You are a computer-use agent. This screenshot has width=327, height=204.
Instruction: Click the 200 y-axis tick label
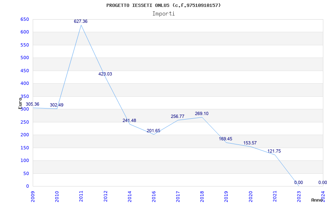25,135
